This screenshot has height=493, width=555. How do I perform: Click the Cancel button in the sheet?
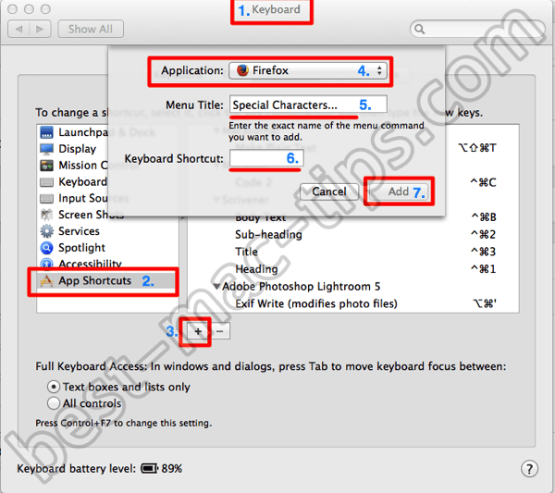(x=329, y=191)
